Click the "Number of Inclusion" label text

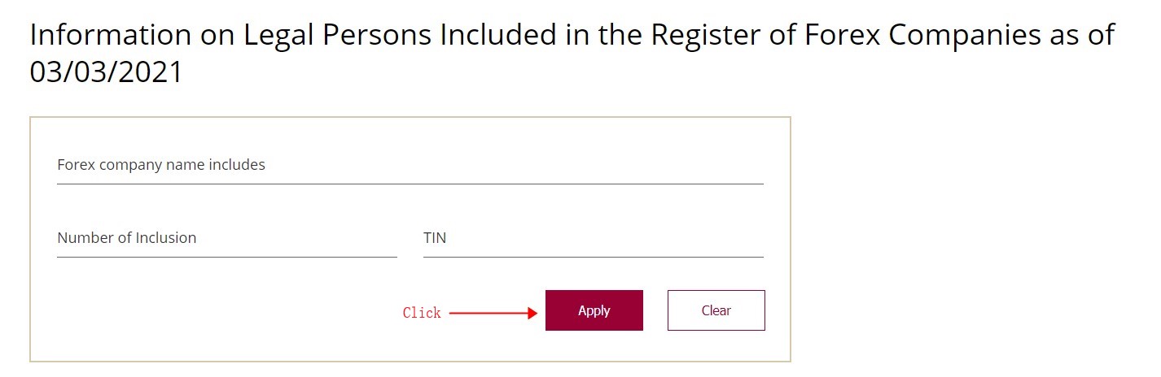pos(127,238)
